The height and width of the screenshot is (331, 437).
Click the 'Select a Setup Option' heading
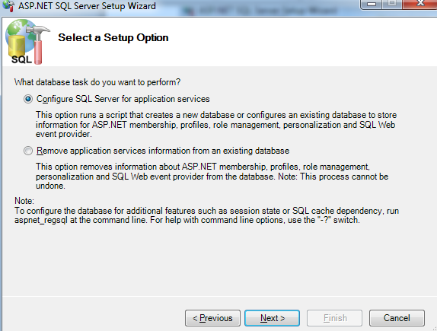click(113, 37)
